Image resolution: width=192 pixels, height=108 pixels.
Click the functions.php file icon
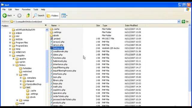pyautogui.click(x=52, y=58)
